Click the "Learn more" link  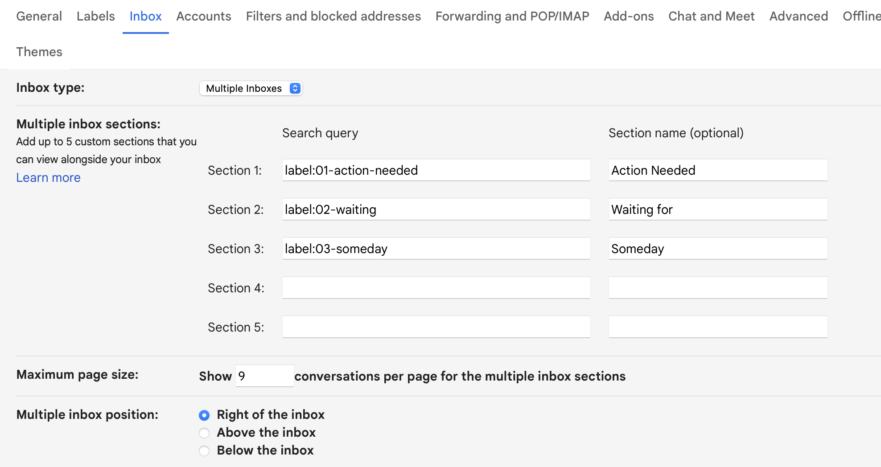48,177
